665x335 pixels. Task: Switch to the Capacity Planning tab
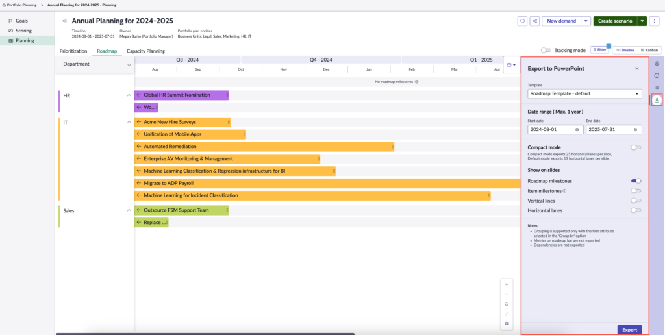point(145,51)
